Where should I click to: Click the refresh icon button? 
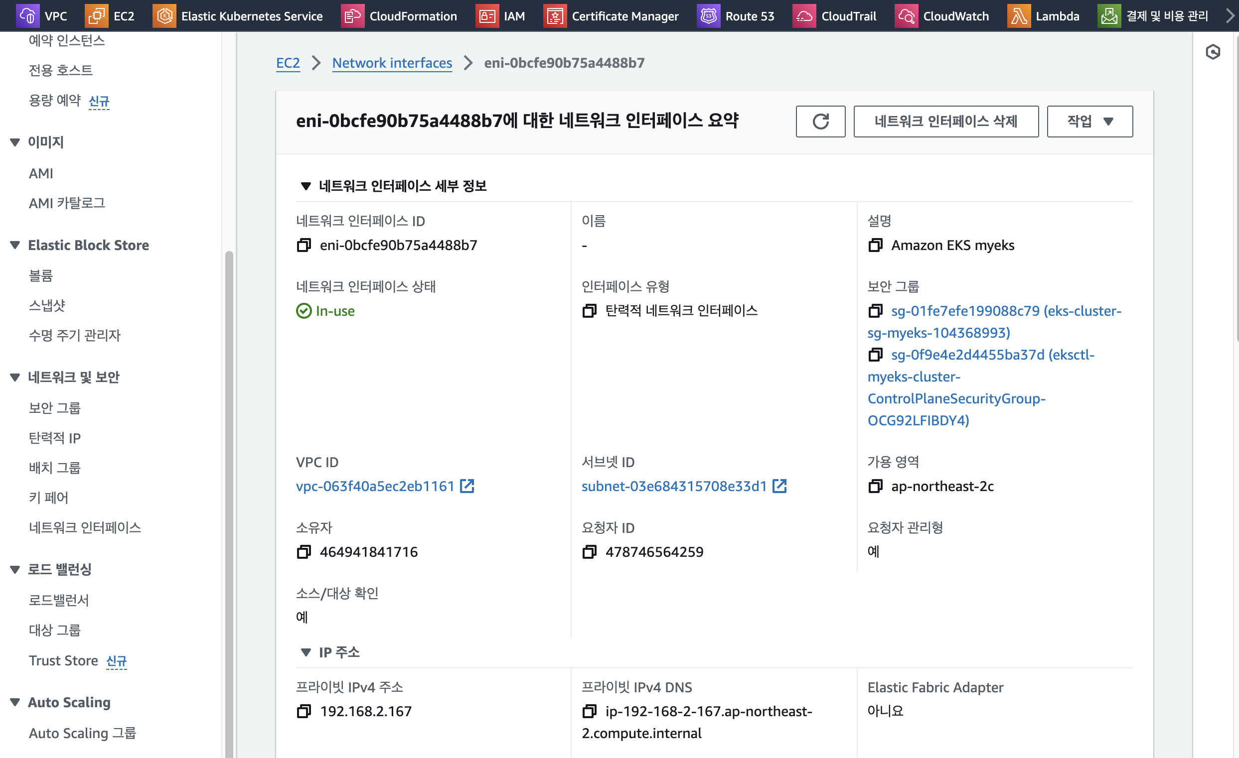tap(820, 121)
